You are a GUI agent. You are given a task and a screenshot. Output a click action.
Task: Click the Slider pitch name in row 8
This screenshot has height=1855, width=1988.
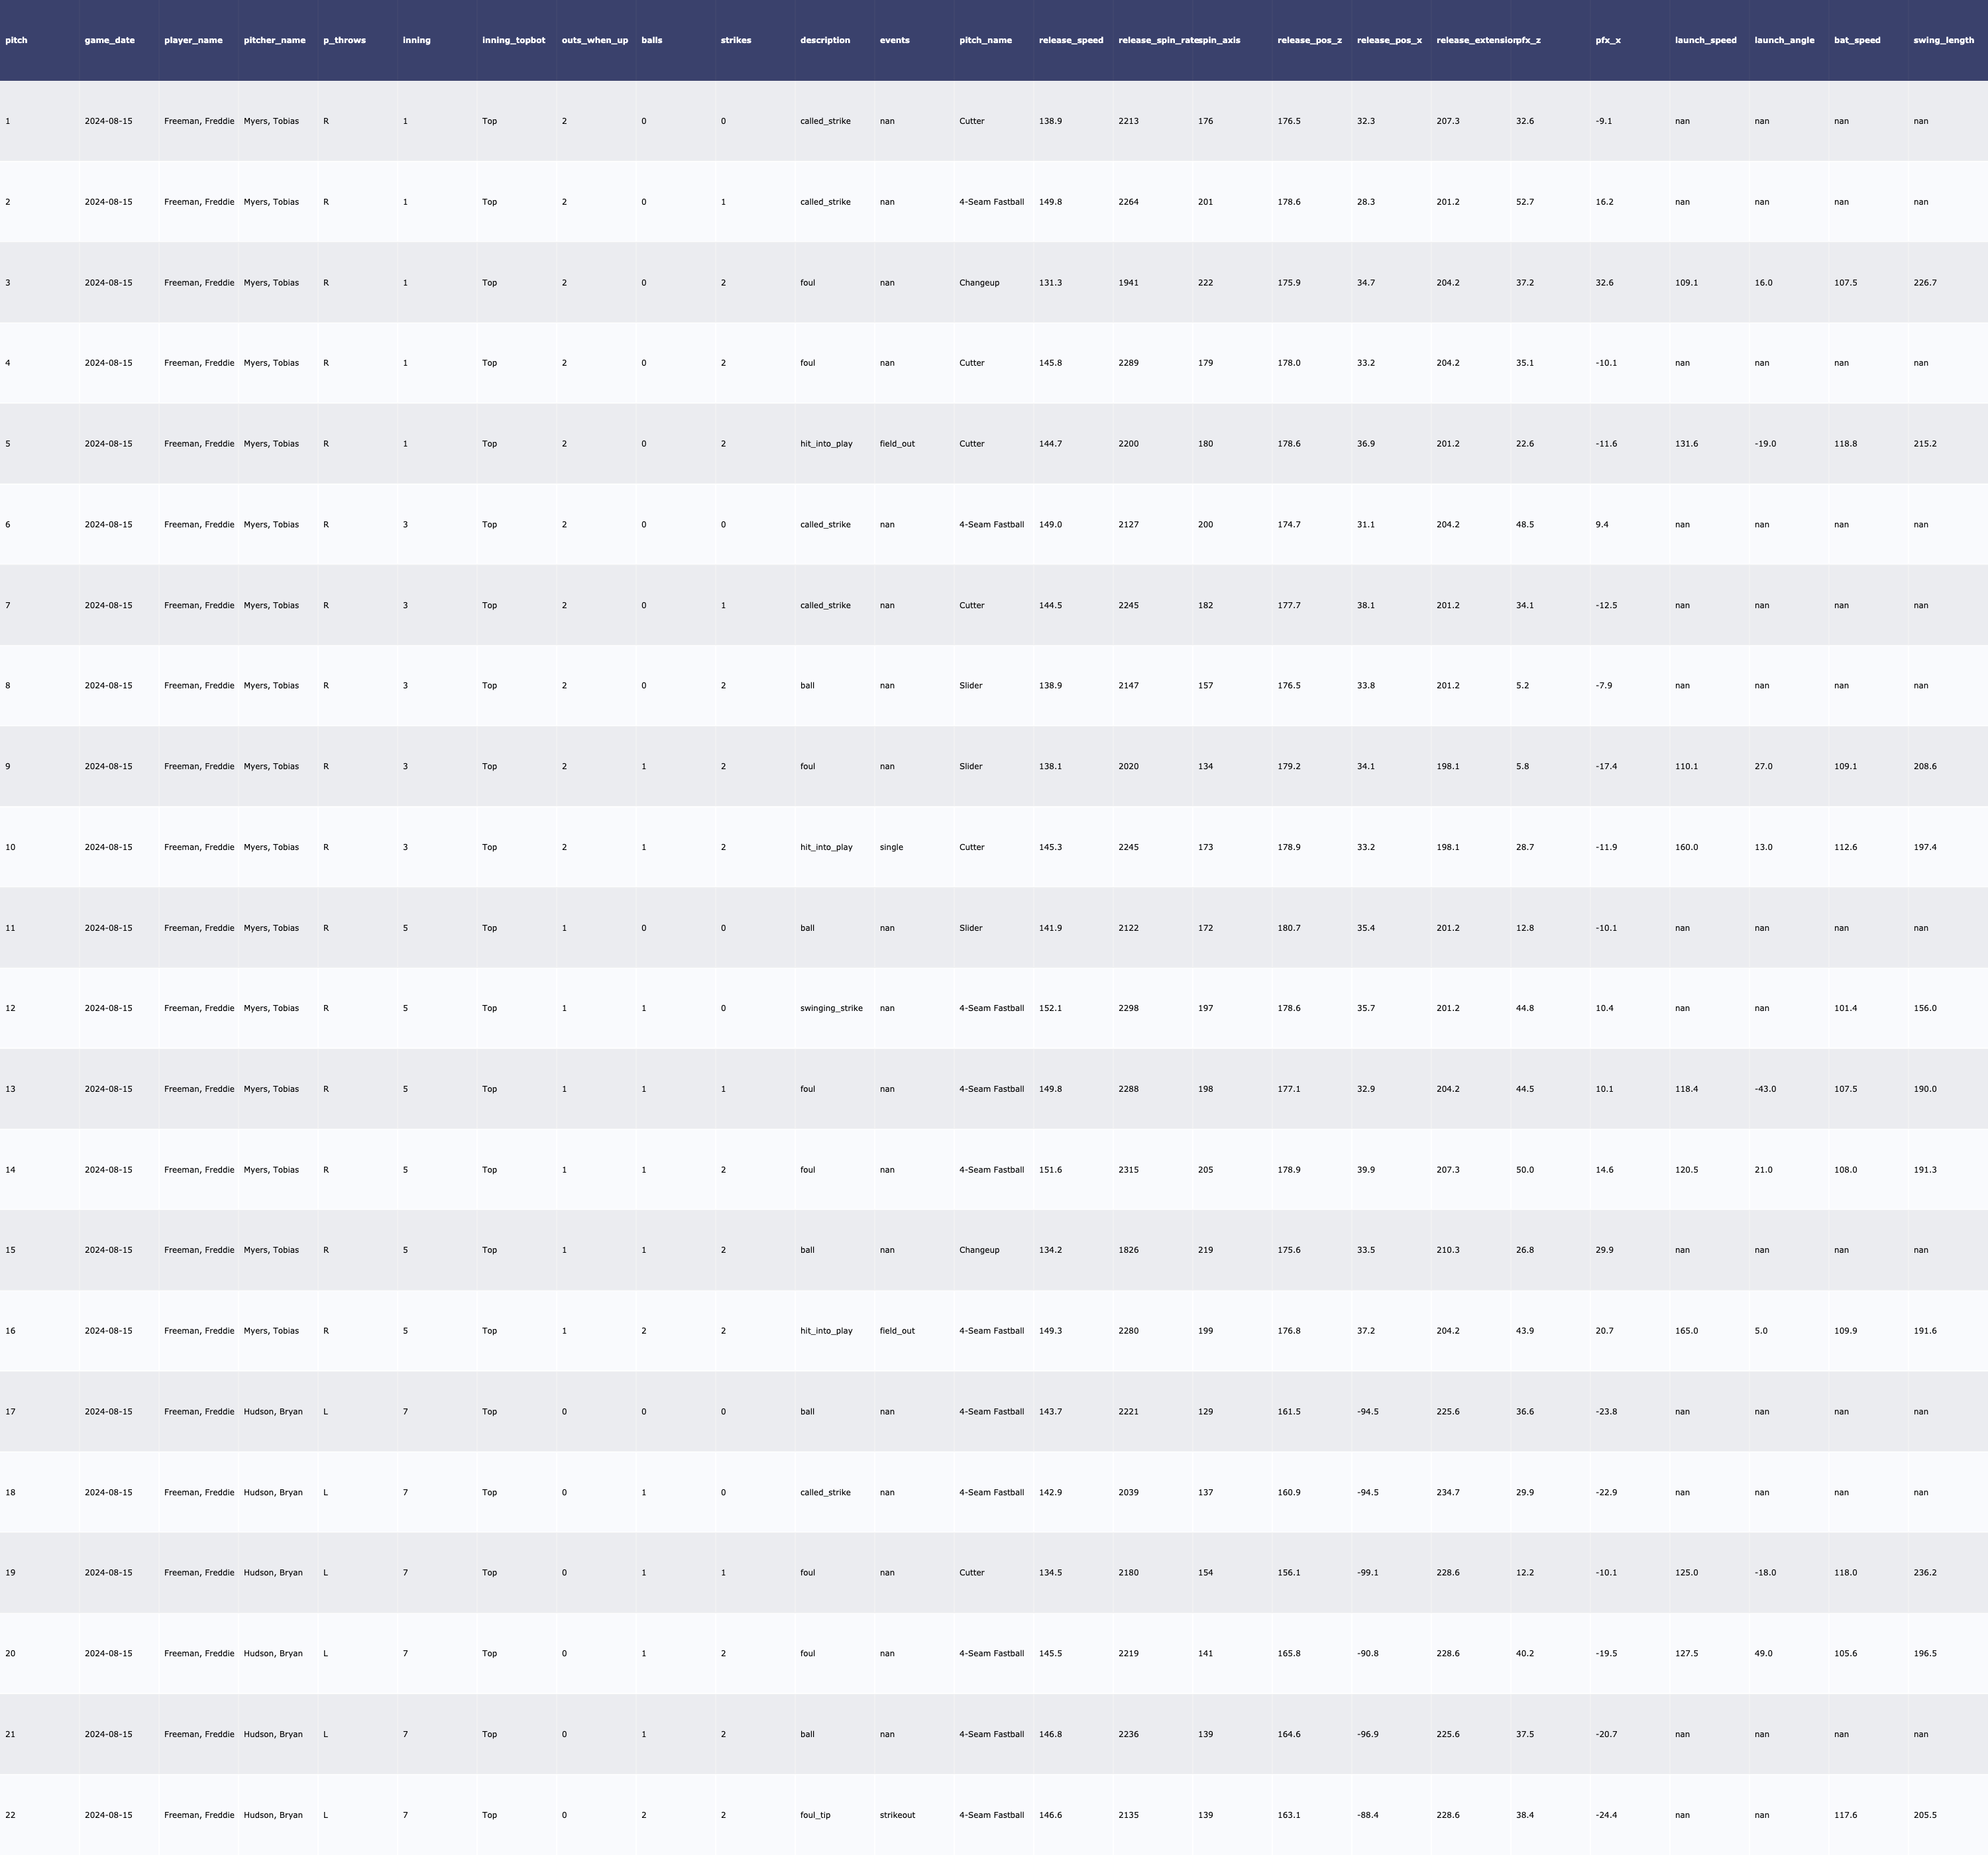pos(970,685)
